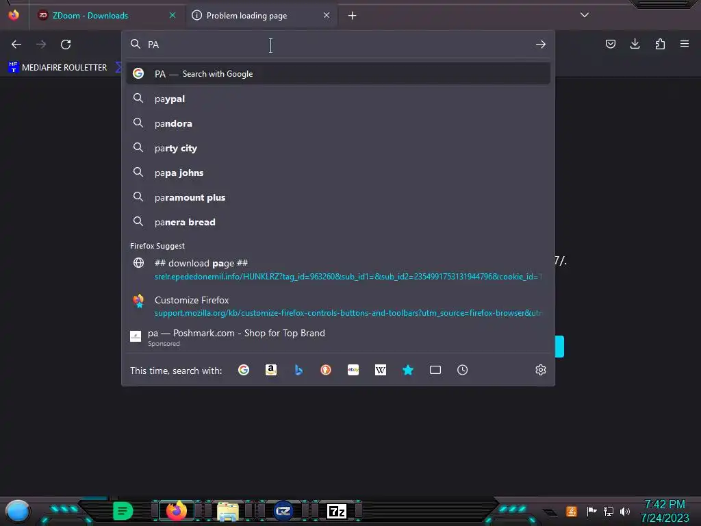701x526 pixels.
Task: Expand the list all tabs chevron
Action: point(585,15)
